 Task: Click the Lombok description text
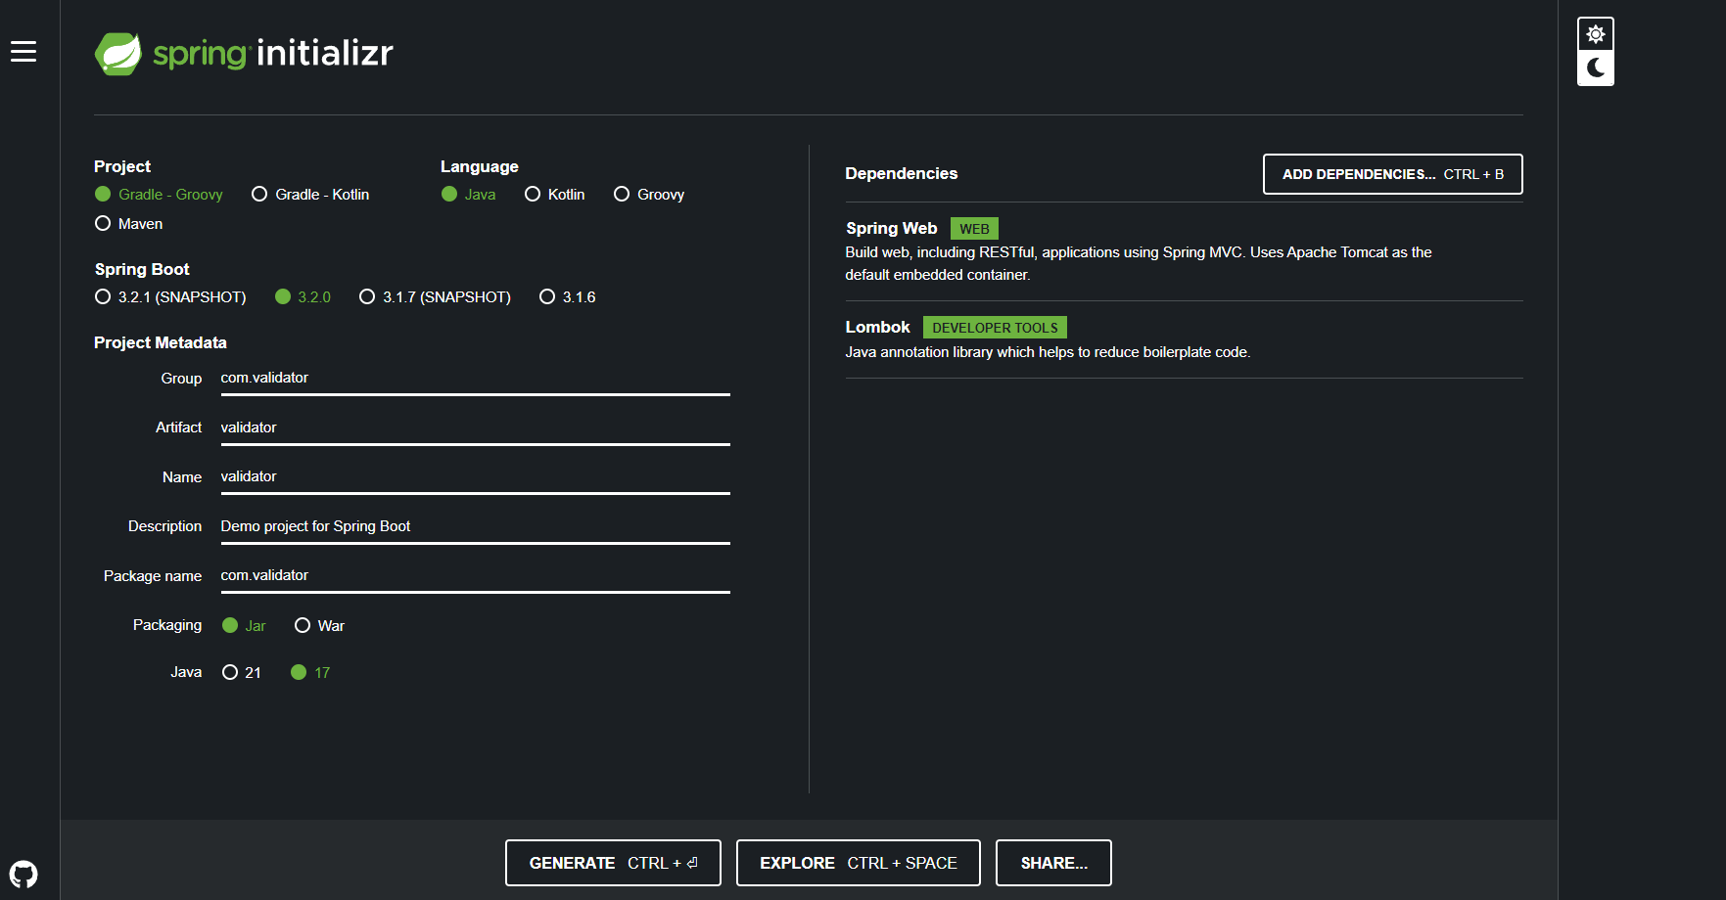coord(1048,352)
